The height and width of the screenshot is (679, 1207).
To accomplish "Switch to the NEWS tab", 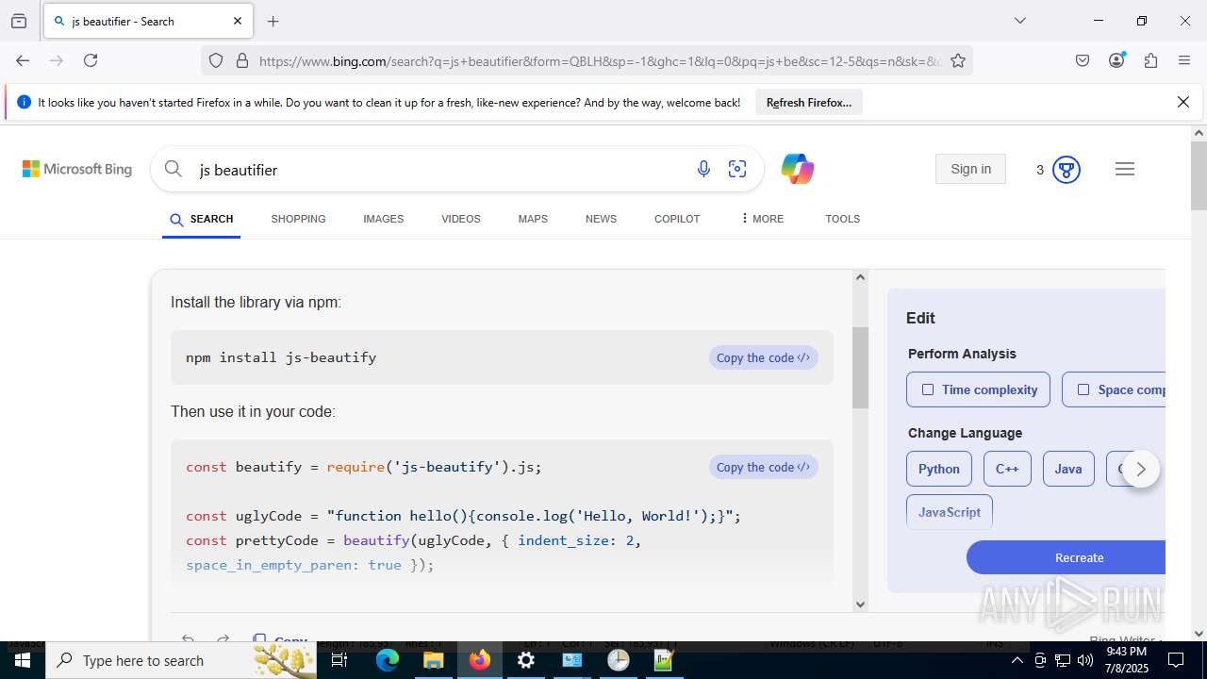I will pyautogui.click(x=601, y=219).
